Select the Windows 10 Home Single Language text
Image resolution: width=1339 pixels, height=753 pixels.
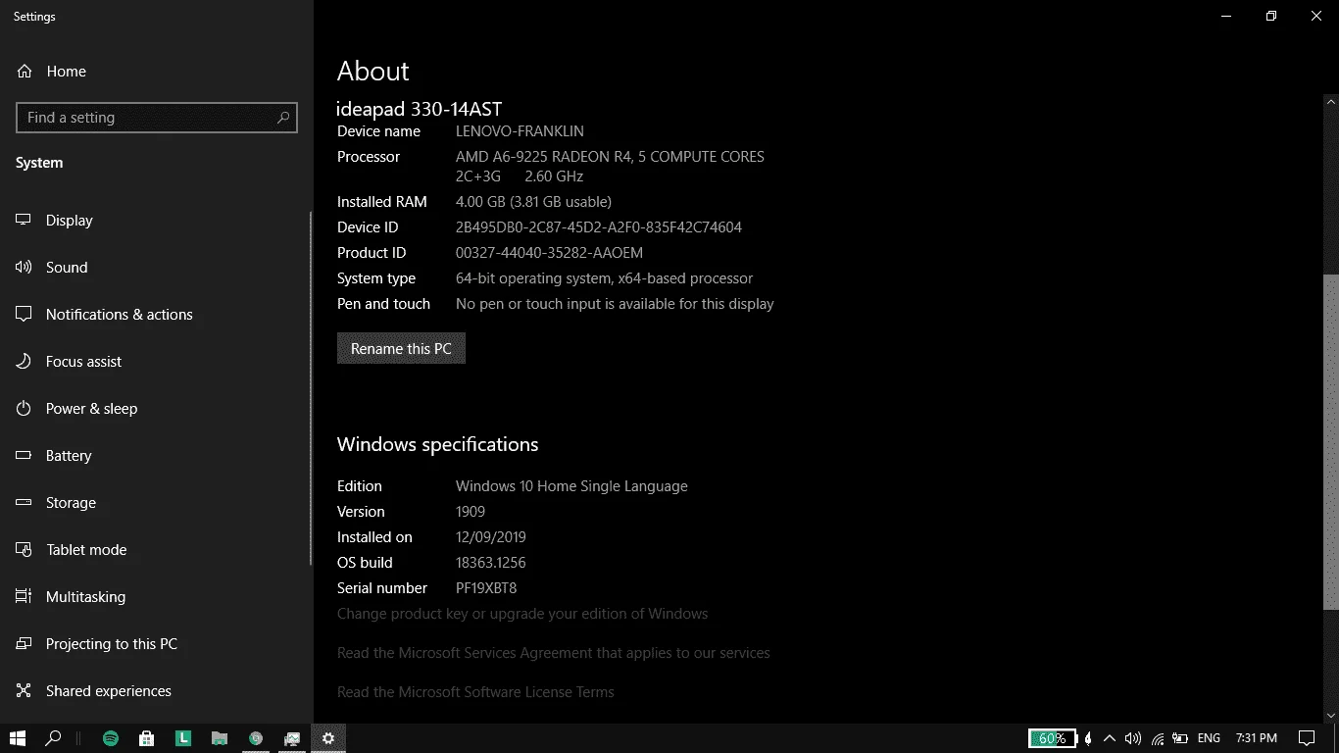[x=571, y=486]
